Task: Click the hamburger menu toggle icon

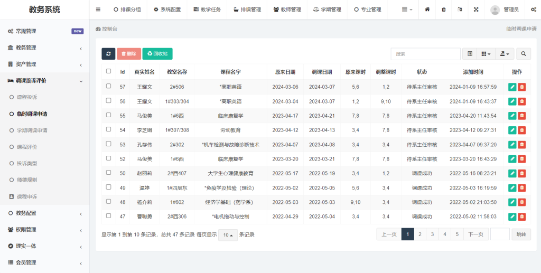Action: pyautogui.click(x=98, y=10)
